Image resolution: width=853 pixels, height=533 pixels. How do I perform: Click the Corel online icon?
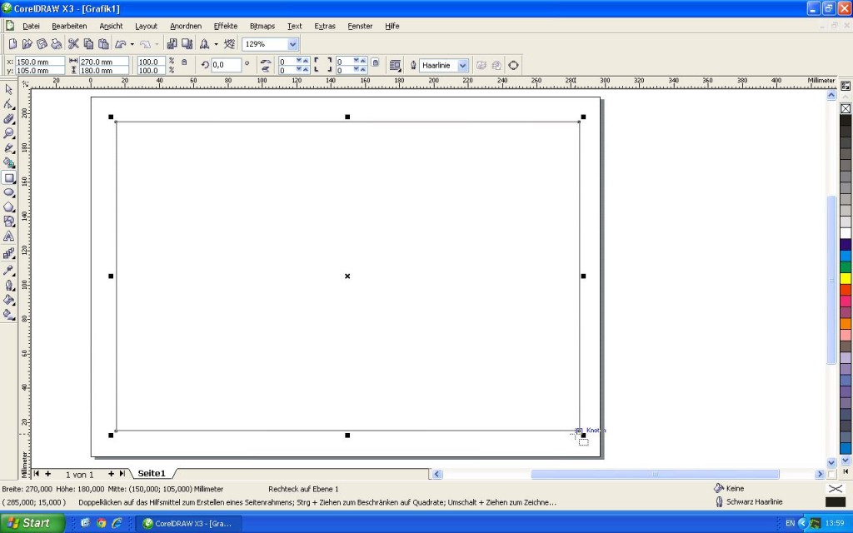click(x=230, y=44)
